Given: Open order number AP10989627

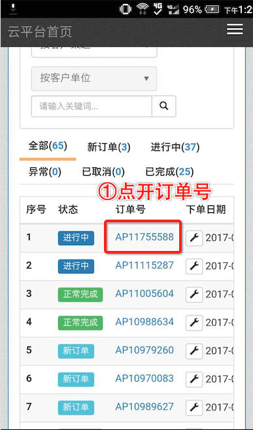Looking at the screenshot, I should pyautogui.click(x=144, y=406).
